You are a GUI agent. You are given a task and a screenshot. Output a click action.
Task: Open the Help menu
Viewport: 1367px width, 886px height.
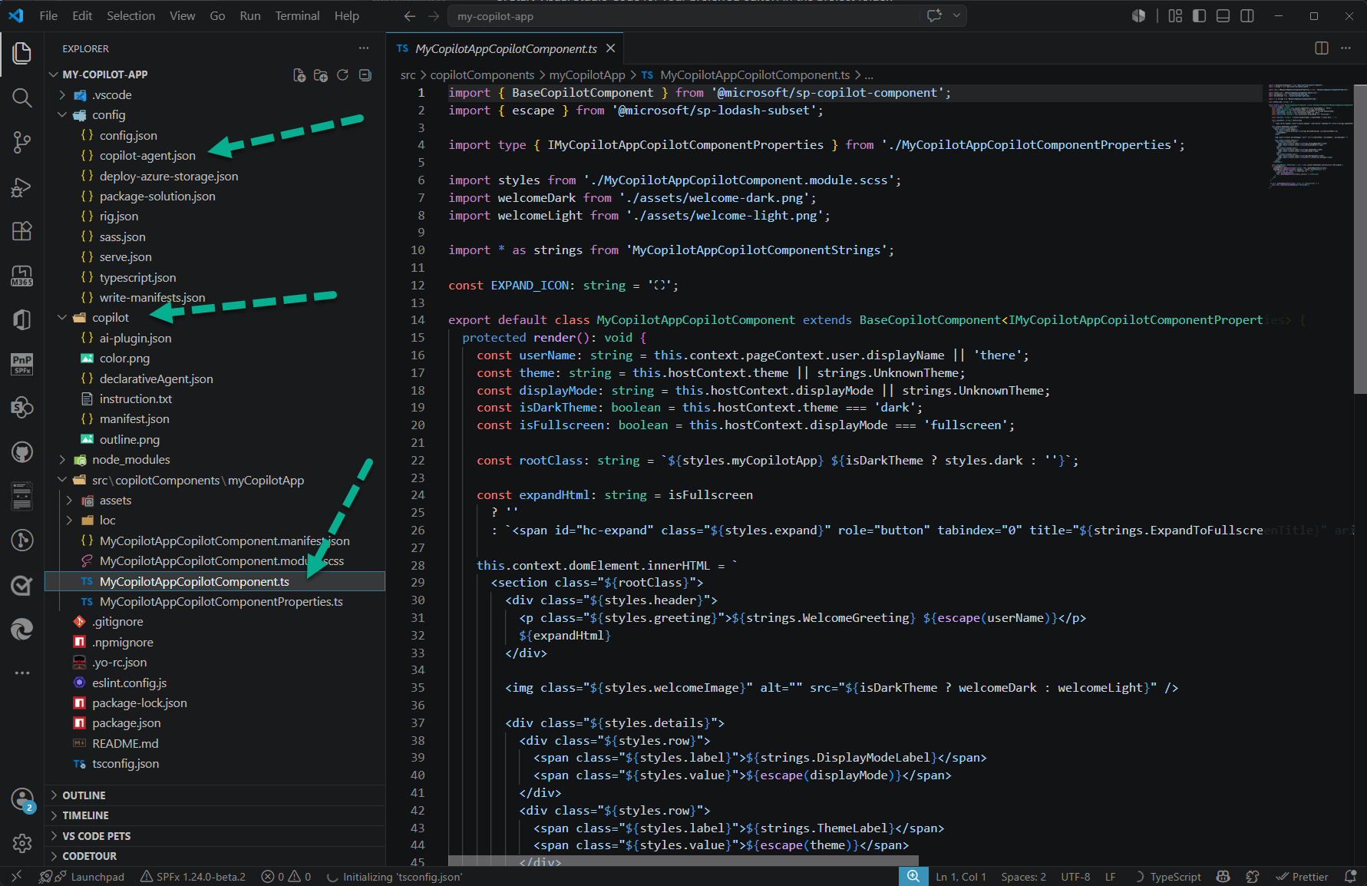pyautogui.click(x=346, y=15)
